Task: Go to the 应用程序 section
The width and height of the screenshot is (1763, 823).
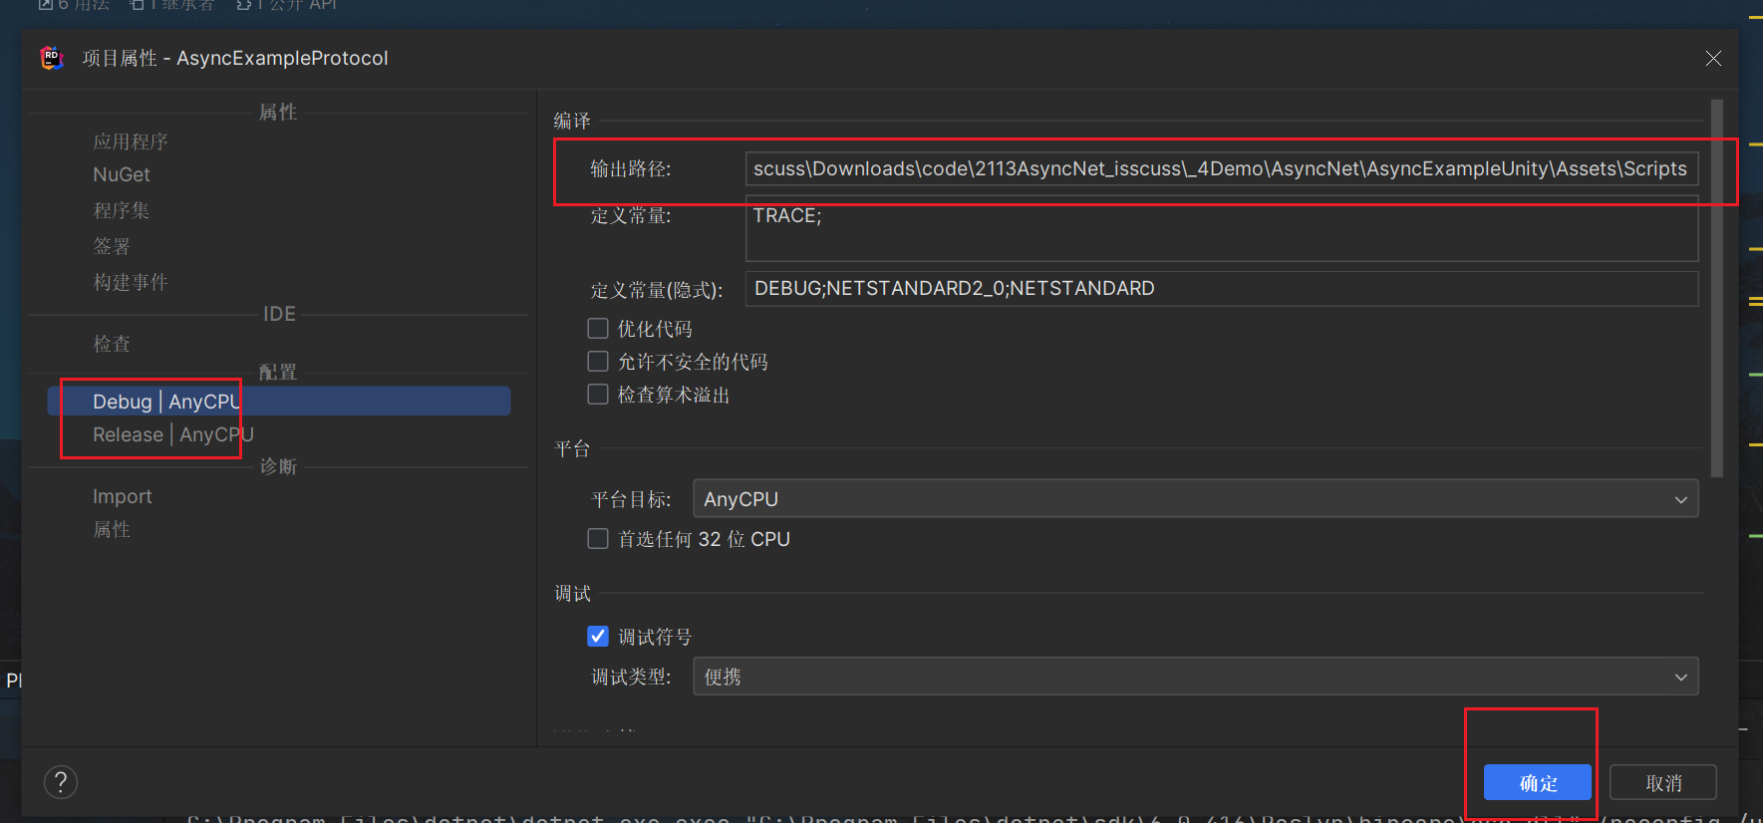Action: coord(131,141)
